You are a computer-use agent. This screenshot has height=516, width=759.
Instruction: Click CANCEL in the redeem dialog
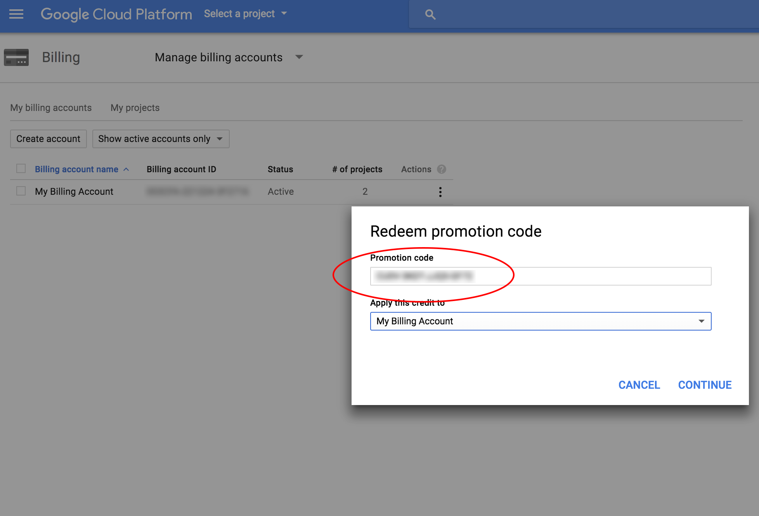coord(639,385)
